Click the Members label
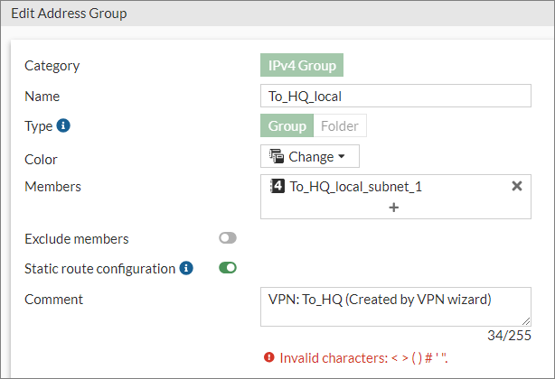This screenshot has width=555, height=379. [52, 187]
